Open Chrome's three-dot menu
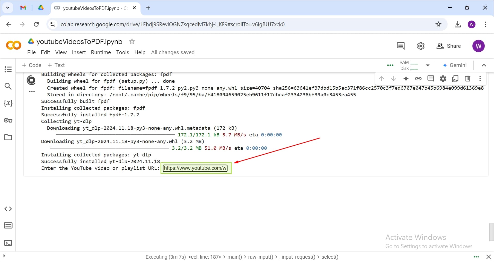This screenshot has height=262, width=494. [x=486, y=24]
